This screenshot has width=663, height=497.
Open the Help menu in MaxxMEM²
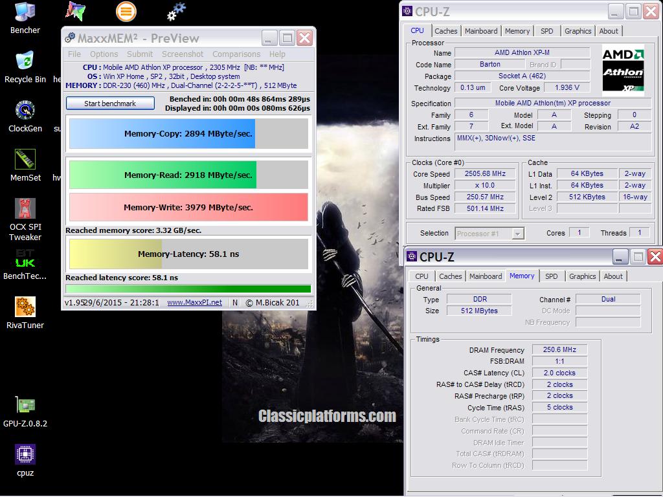coord(277,54)
